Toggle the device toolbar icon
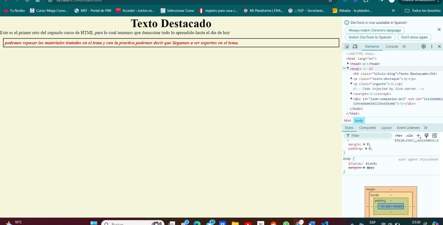 (355, 47)
